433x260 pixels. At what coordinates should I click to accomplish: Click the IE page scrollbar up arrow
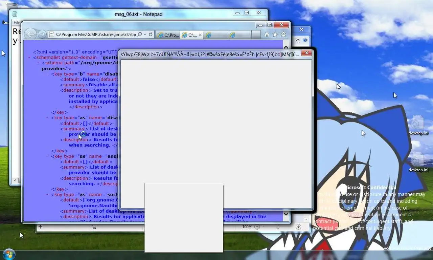point(286,47)
